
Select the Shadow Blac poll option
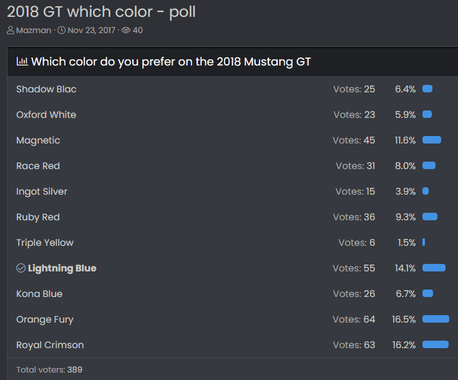point(46,89)
